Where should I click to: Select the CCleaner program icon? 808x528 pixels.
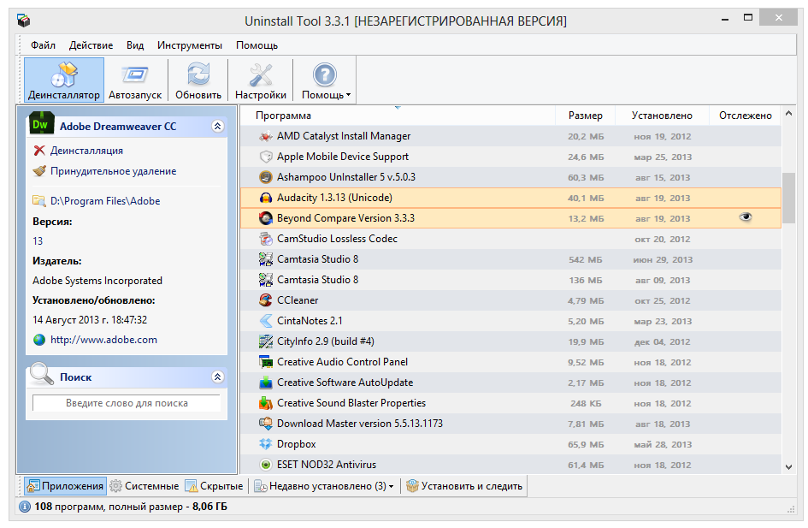tap(267, 300)
